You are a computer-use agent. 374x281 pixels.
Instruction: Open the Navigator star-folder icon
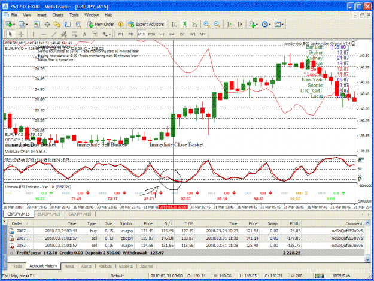57,24
